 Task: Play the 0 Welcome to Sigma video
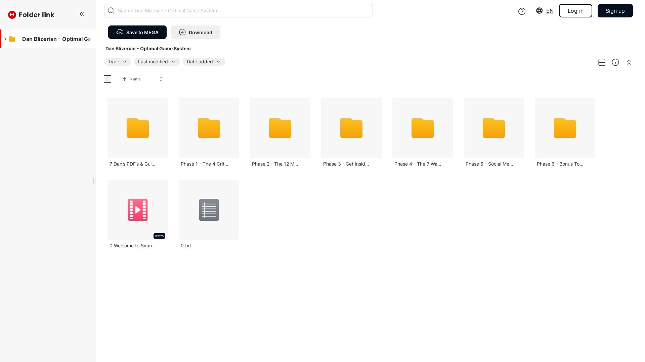(x=138, y=210)
